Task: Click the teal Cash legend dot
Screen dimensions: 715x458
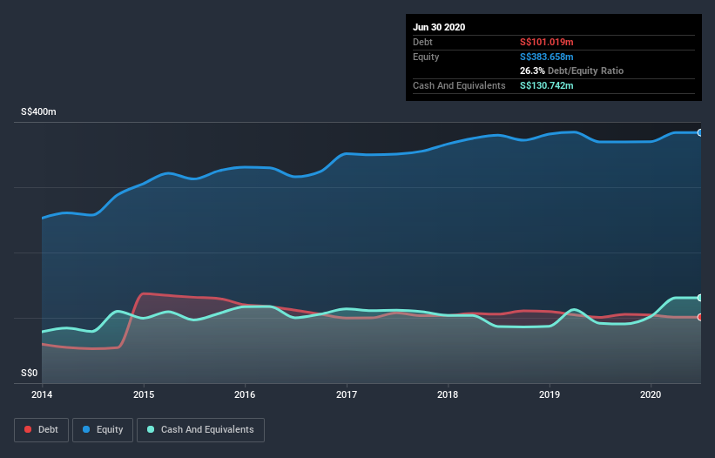Action: 151,429
